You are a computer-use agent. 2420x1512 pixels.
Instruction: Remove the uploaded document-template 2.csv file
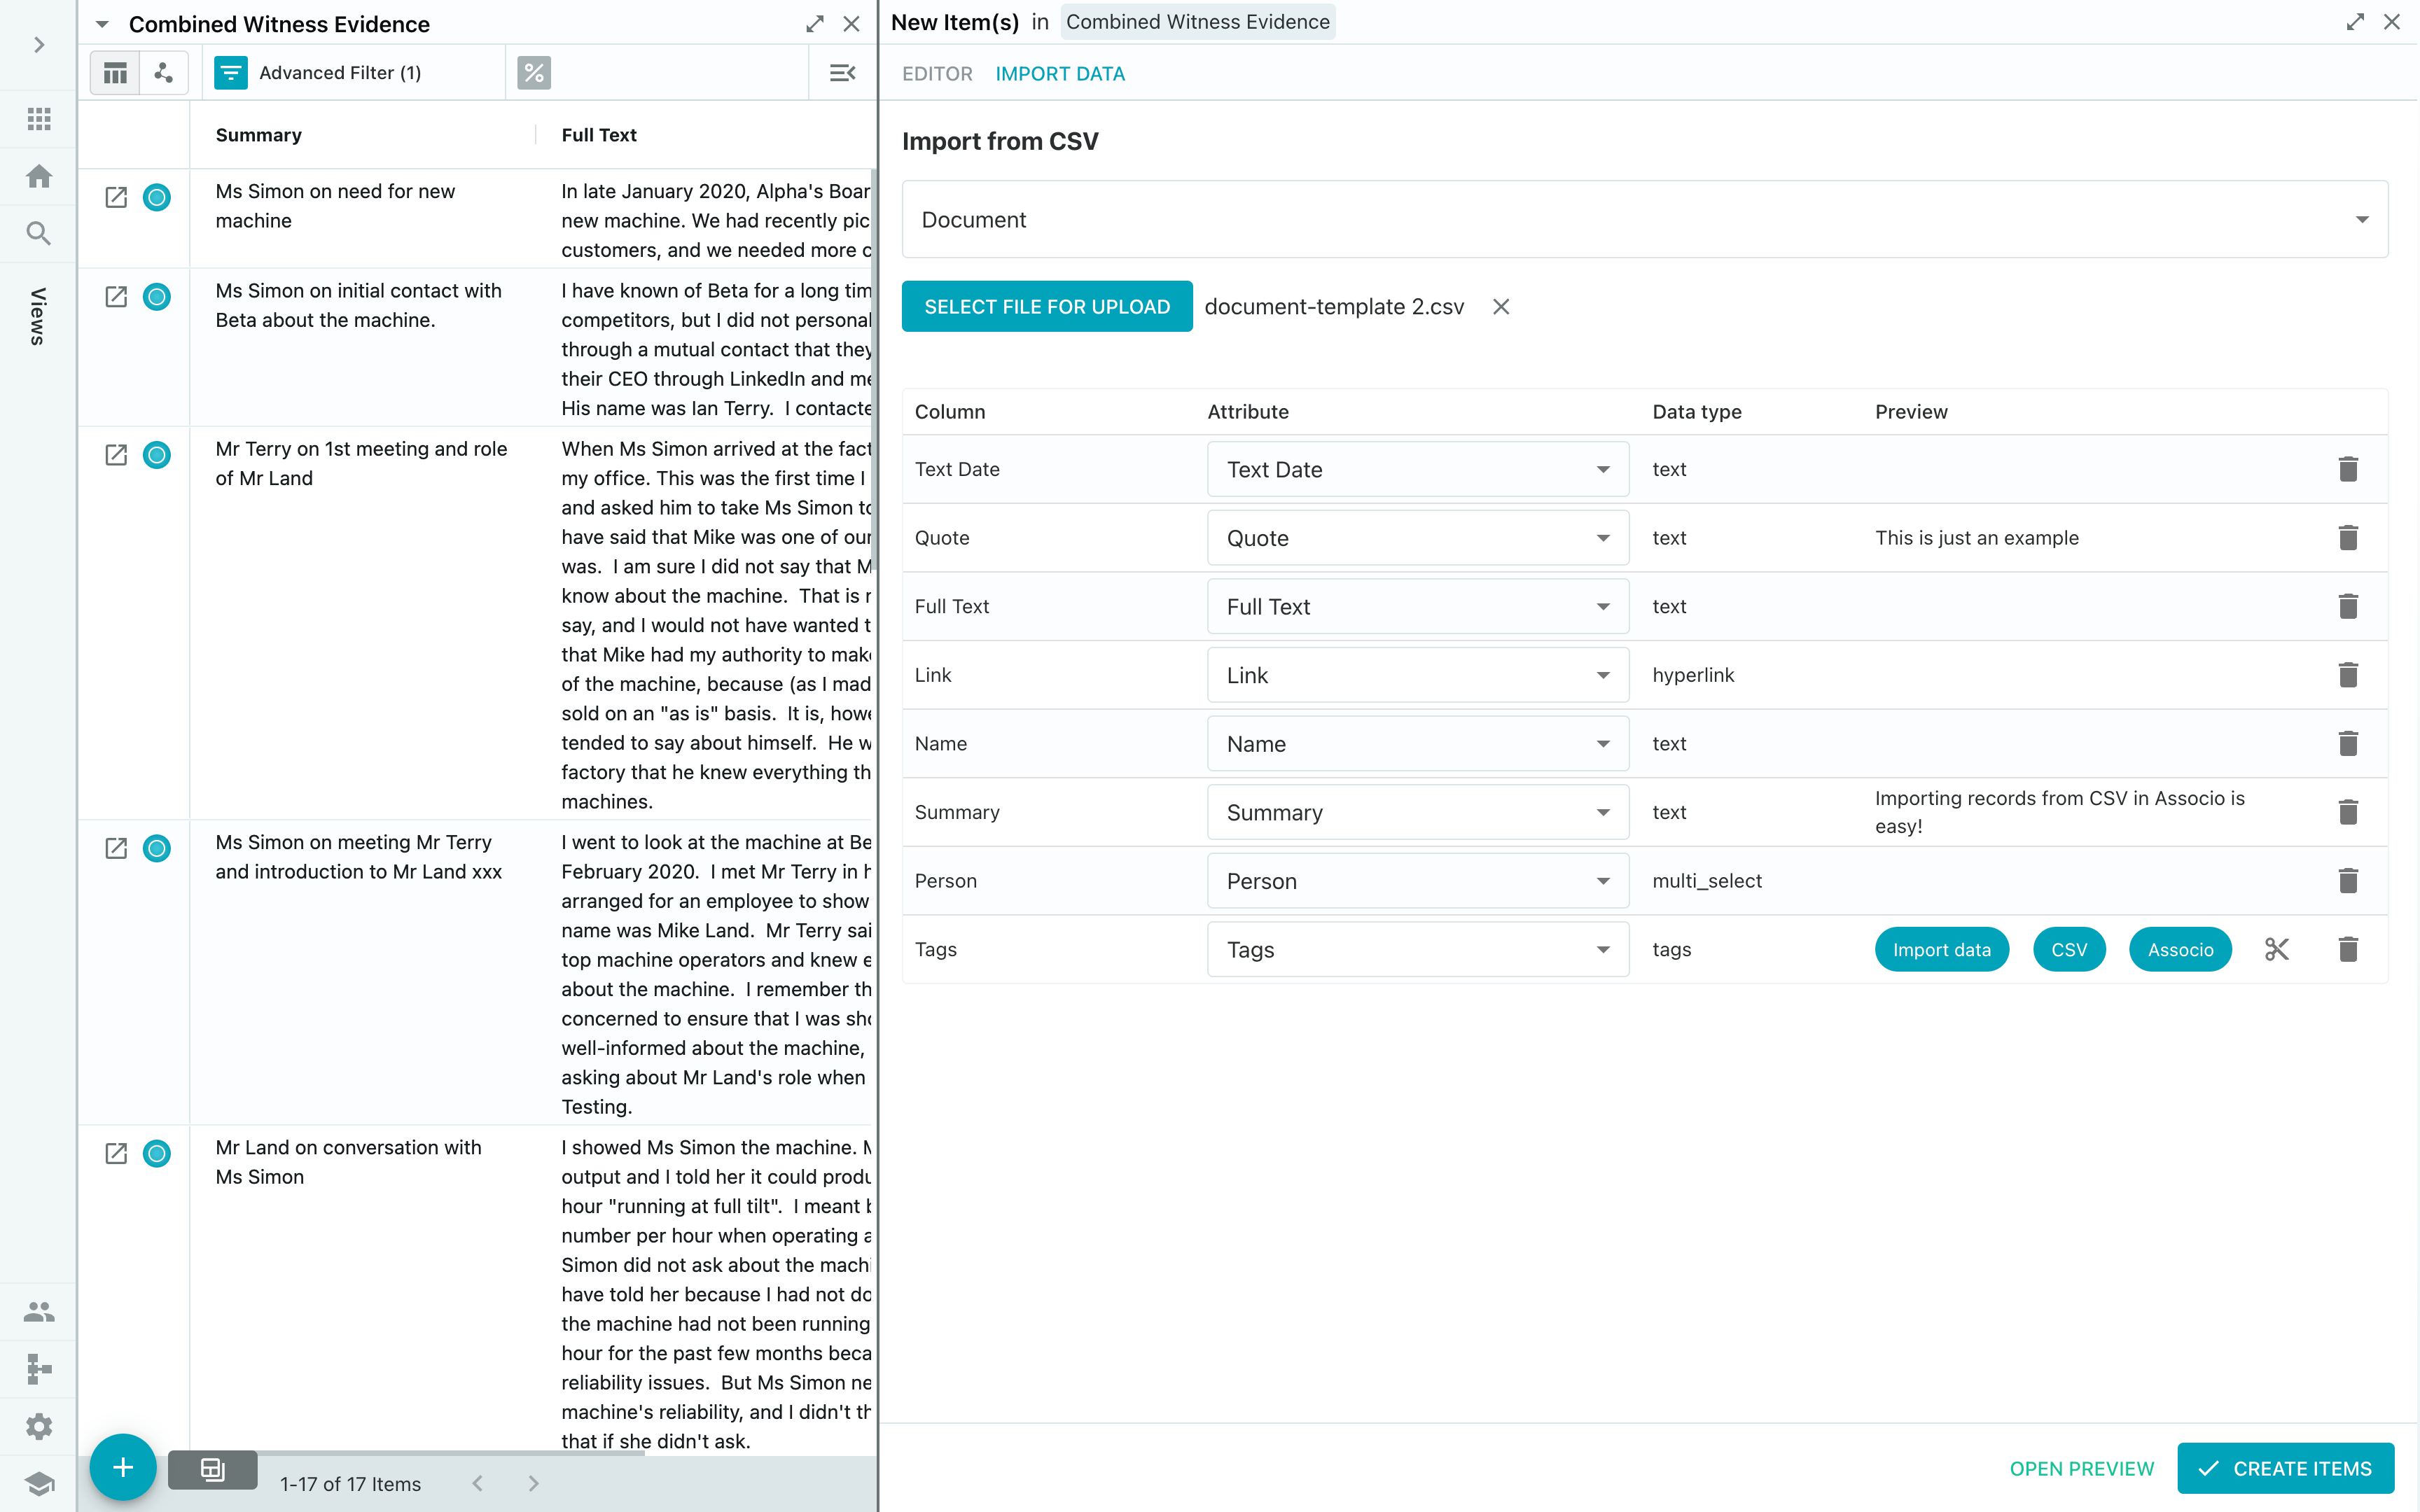[x=1500, y=307]
